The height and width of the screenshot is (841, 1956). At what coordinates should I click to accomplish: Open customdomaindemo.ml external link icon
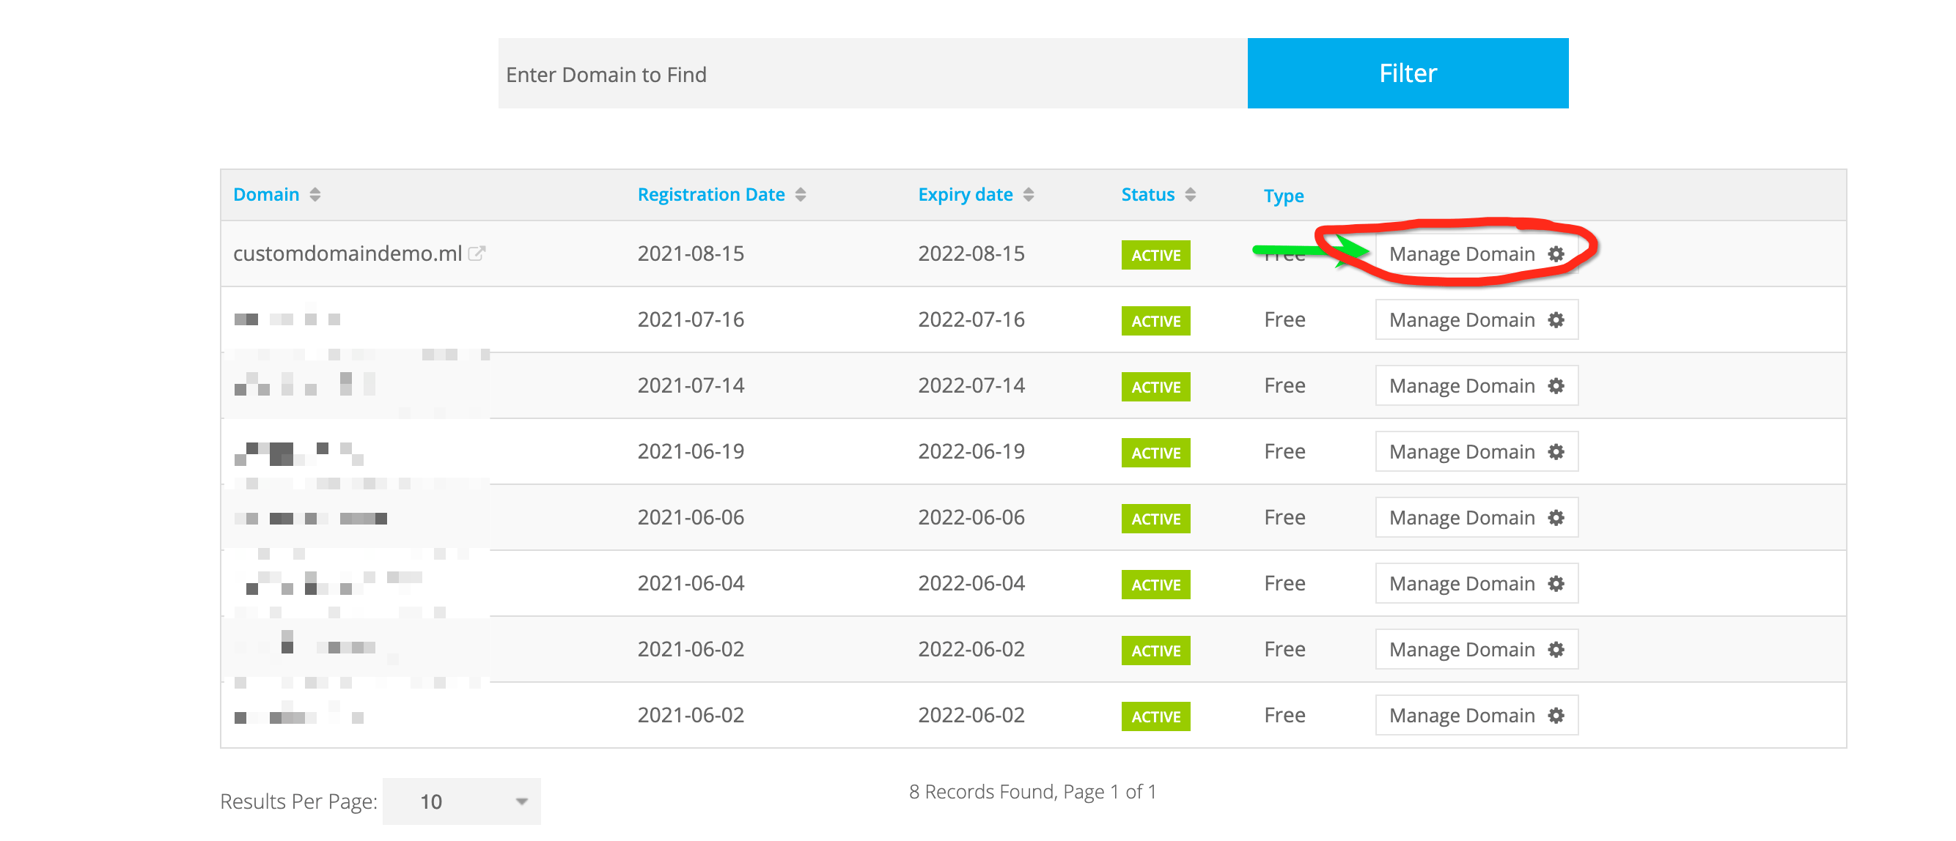coord(476,253)
